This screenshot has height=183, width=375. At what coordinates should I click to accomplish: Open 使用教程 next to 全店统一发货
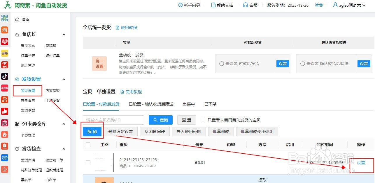click(x=126, y=28)
